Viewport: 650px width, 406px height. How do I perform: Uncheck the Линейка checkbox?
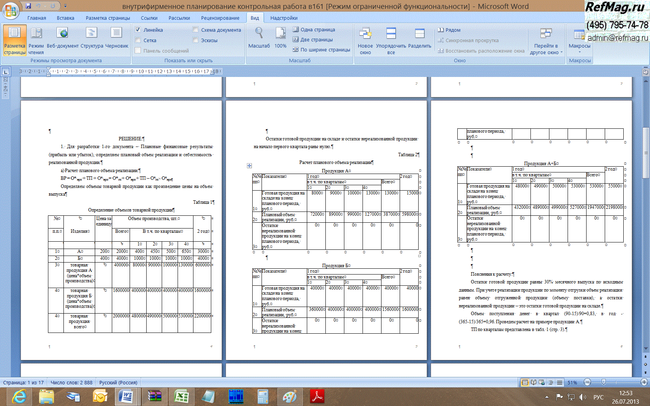(x=138, y=30)
